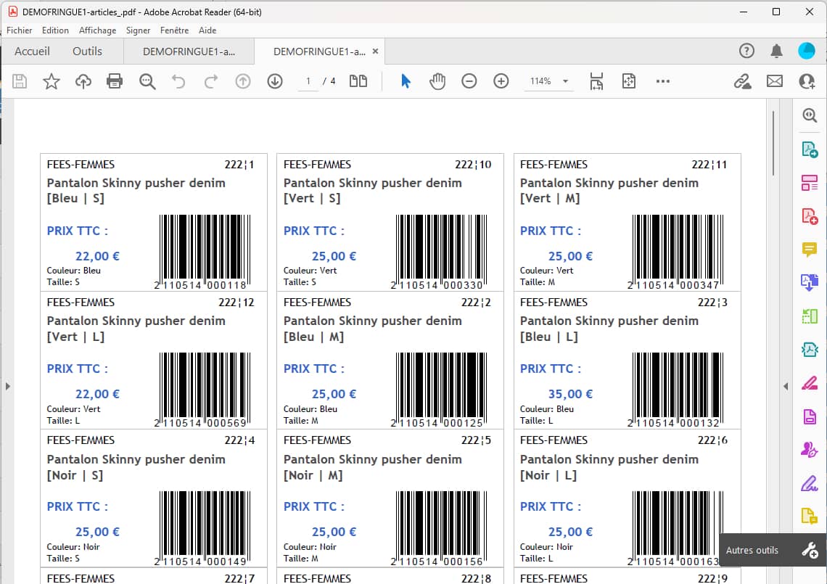Open the yellow document tool in sidebar
This screenshot has height=584, width=827.
pos(810,515)
